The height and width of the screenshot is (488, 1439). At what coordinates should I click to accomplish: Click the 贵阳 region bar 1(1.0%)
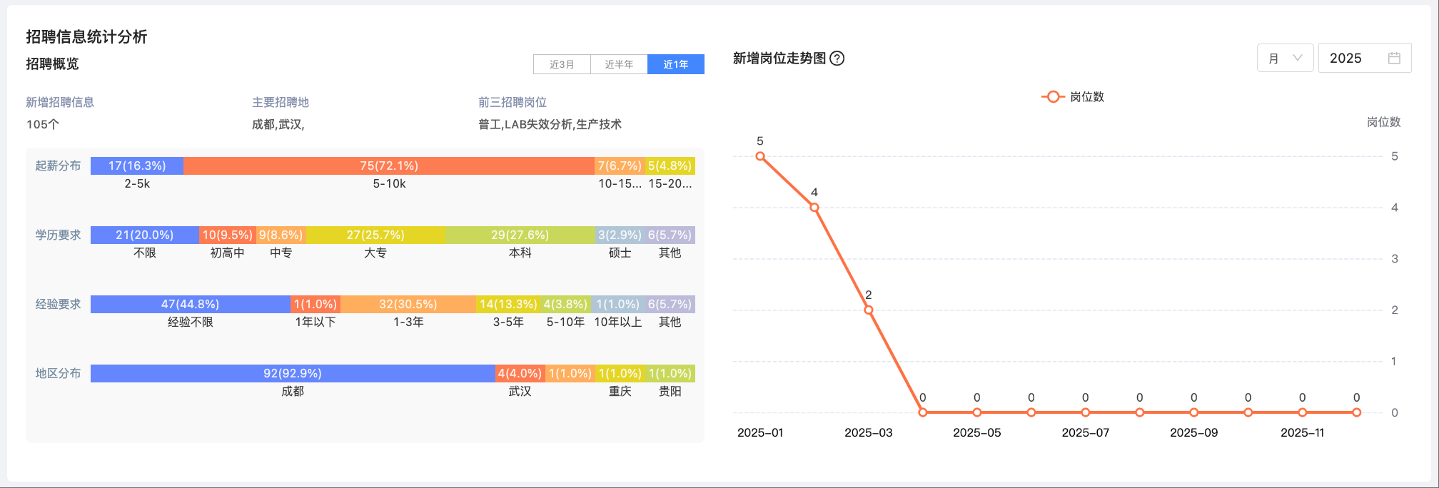click(670, 373)
